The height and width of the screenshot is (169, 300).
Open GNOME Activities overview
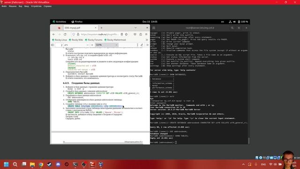point(60,22)
